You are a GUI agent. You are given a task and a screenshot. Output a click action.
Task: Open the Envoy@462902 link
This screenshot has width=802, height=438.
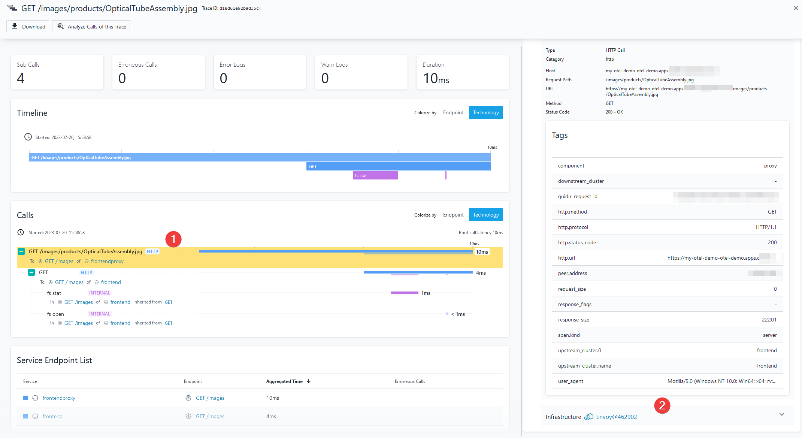pos(617,417)
